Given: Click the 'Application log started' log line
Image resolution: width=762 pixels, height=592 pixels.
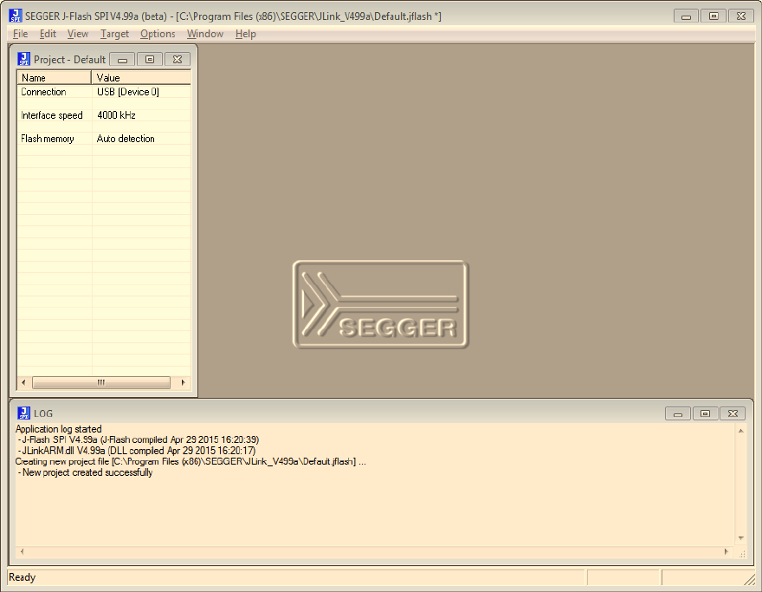Looking at the screenshot, I should point(58,429).
